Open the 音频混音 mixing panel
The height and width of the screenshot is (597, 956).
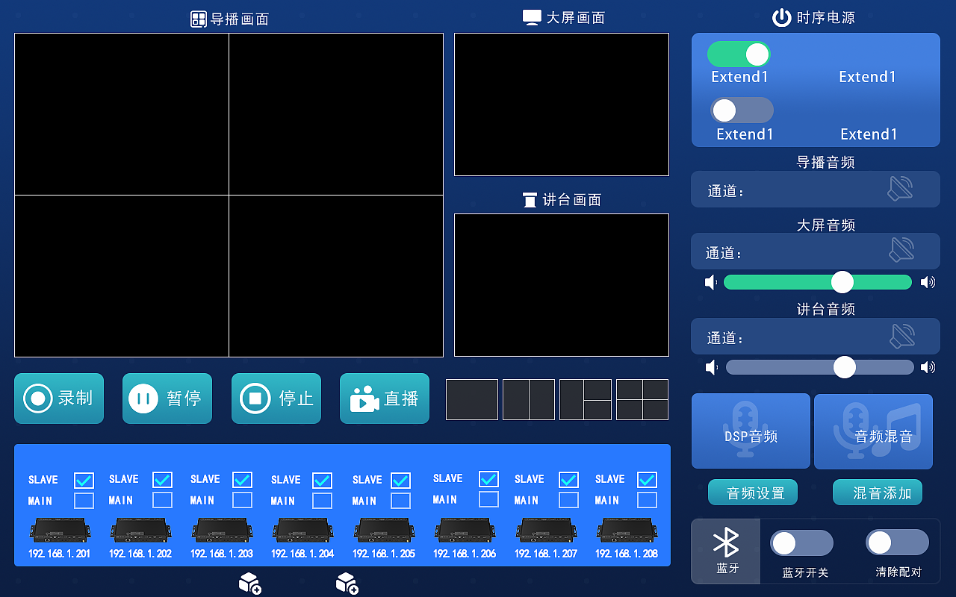(873, 431)
